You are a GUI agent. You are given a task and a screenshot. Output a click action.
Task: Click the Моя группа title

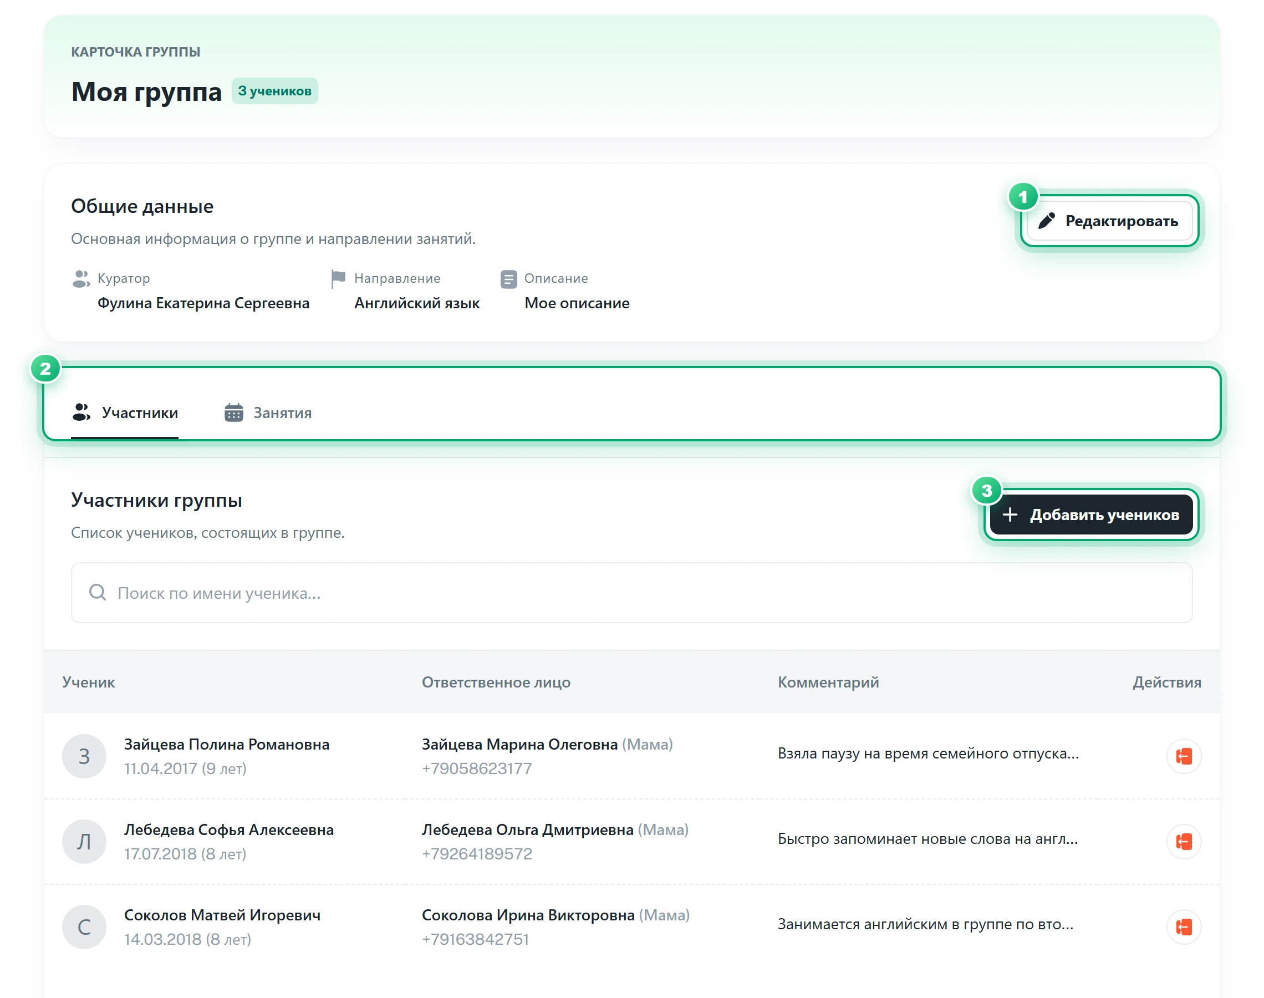[146, 91]
